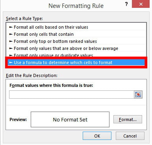This screenshot has height=145, width=152.
Task: Click the collapse dialog range selector icon
Action: tap(138, 94)
